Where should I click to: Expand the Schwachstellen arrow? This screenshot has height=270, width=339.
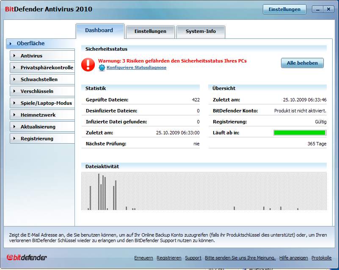click(x=14, y=79)
